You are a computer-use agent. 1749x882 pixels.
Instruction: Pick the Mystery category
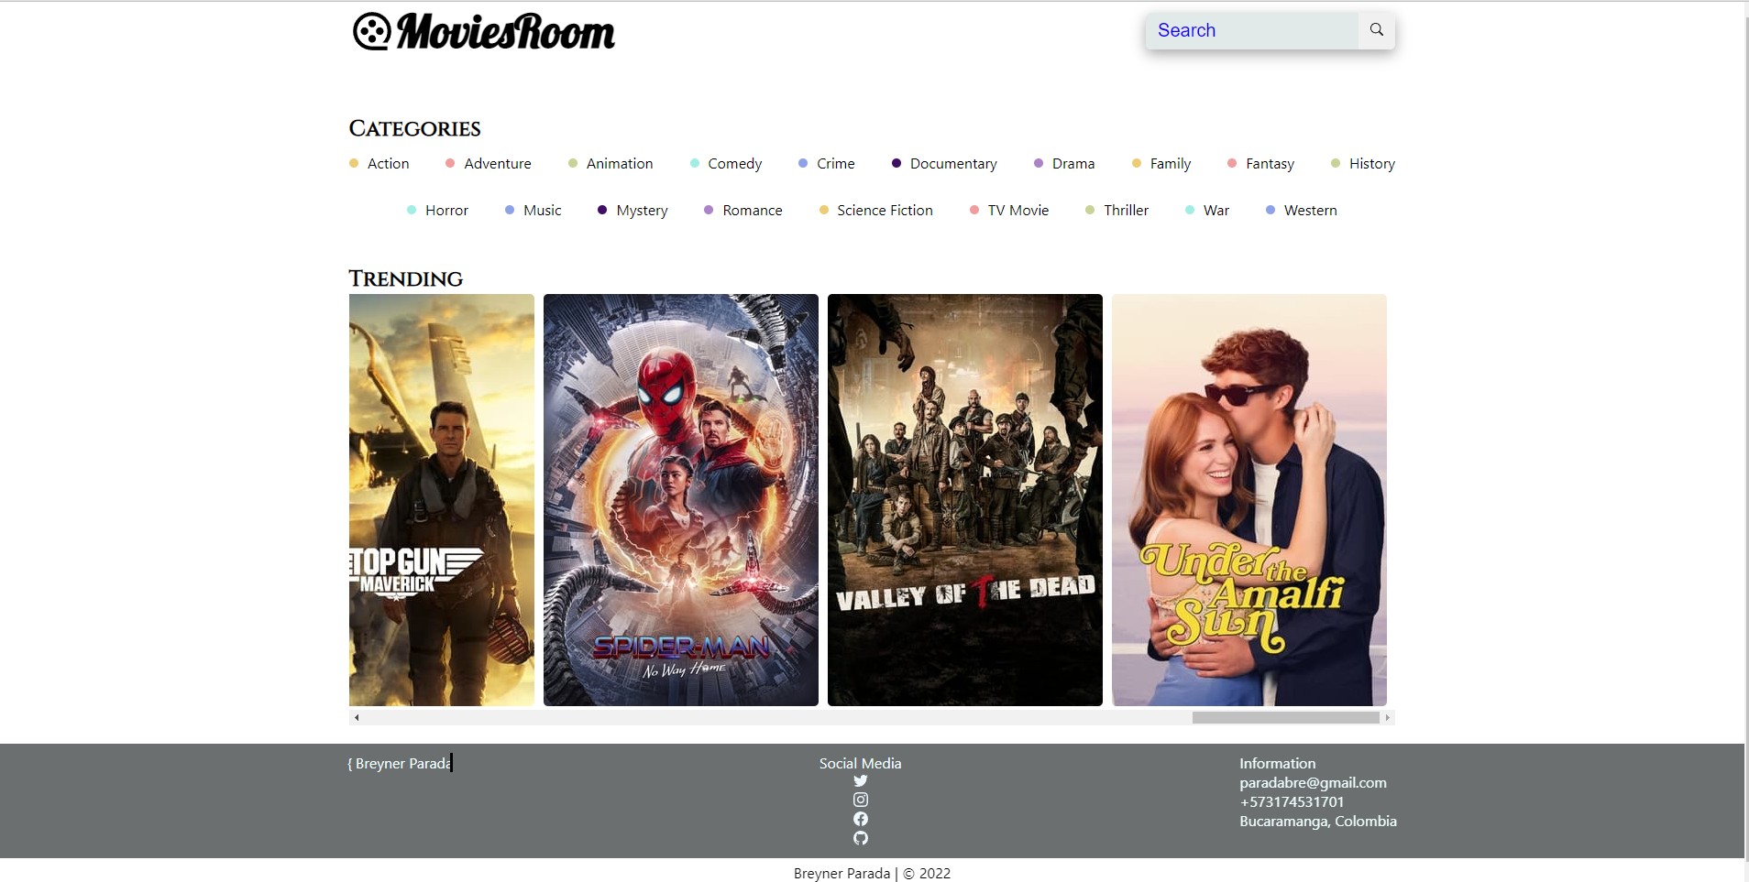click(632, 210)
